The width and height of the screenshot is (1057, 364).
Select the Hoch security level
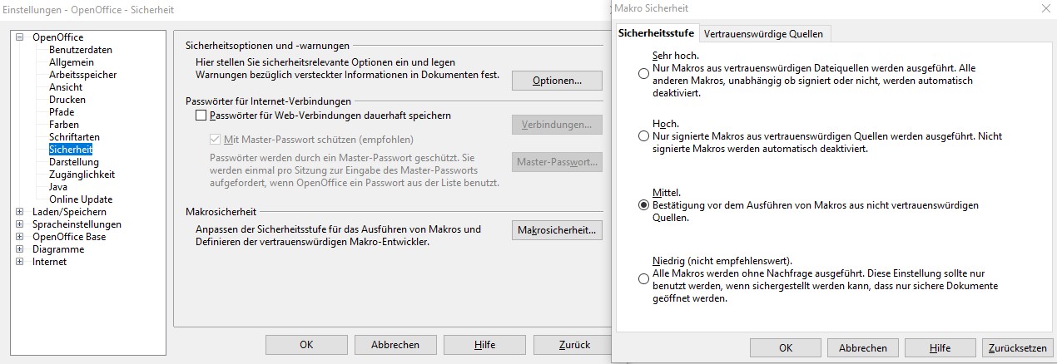[x=643, y=135]
